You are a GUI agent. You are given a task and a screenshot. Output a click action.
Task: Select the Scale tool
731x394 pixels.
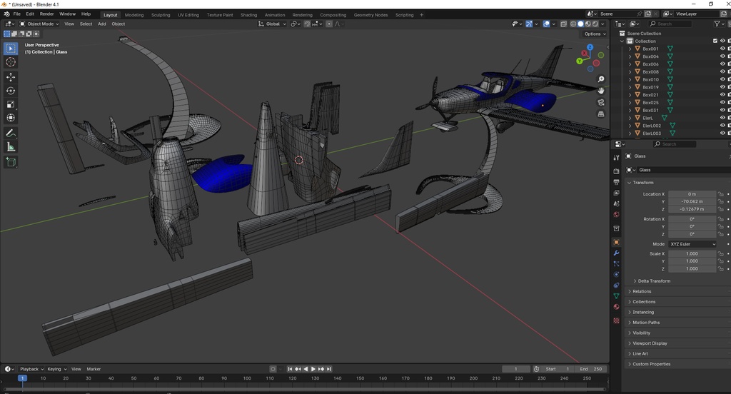(11, 104)
